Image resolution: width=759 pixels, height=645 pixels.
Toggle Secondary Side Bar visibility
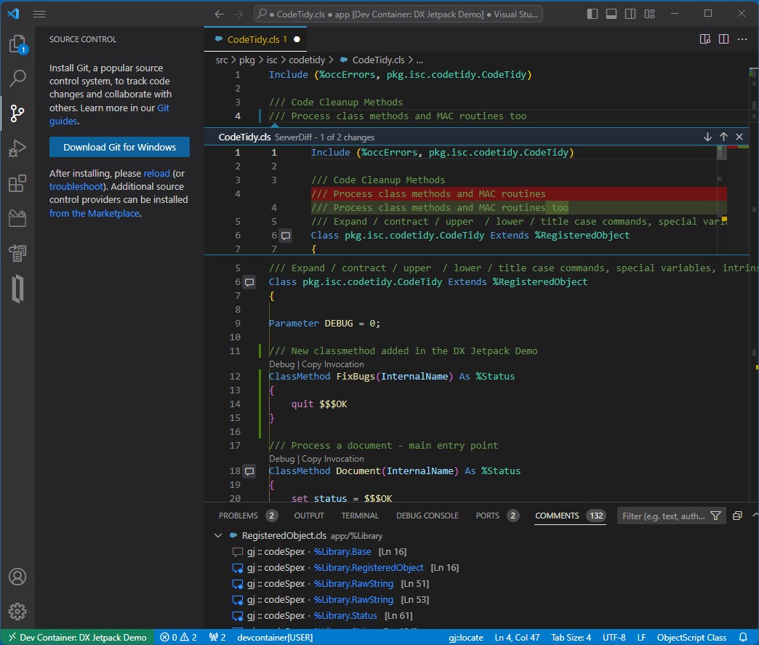coord(629,14)
